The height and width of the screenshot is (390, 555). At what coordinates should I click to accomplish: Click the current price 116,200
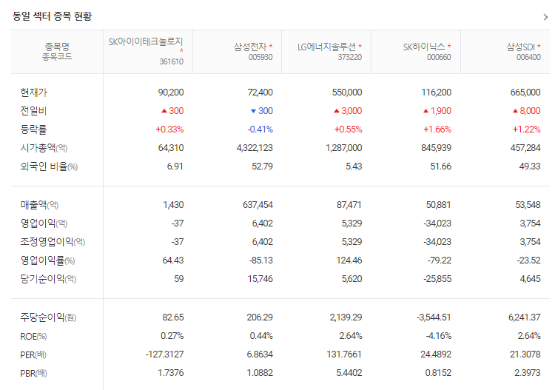click(x=436, y=93)
